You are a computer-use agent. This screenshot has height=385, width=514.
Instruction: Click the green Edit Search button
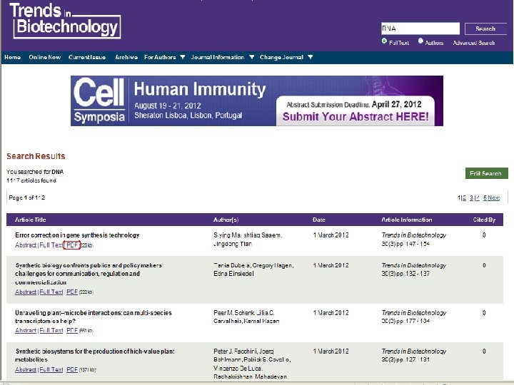(x=486, y=173)
